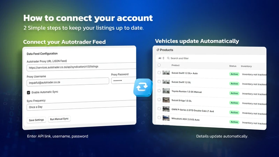
Task: Click the search magnifier icon in Products
Action: (168, 58)
